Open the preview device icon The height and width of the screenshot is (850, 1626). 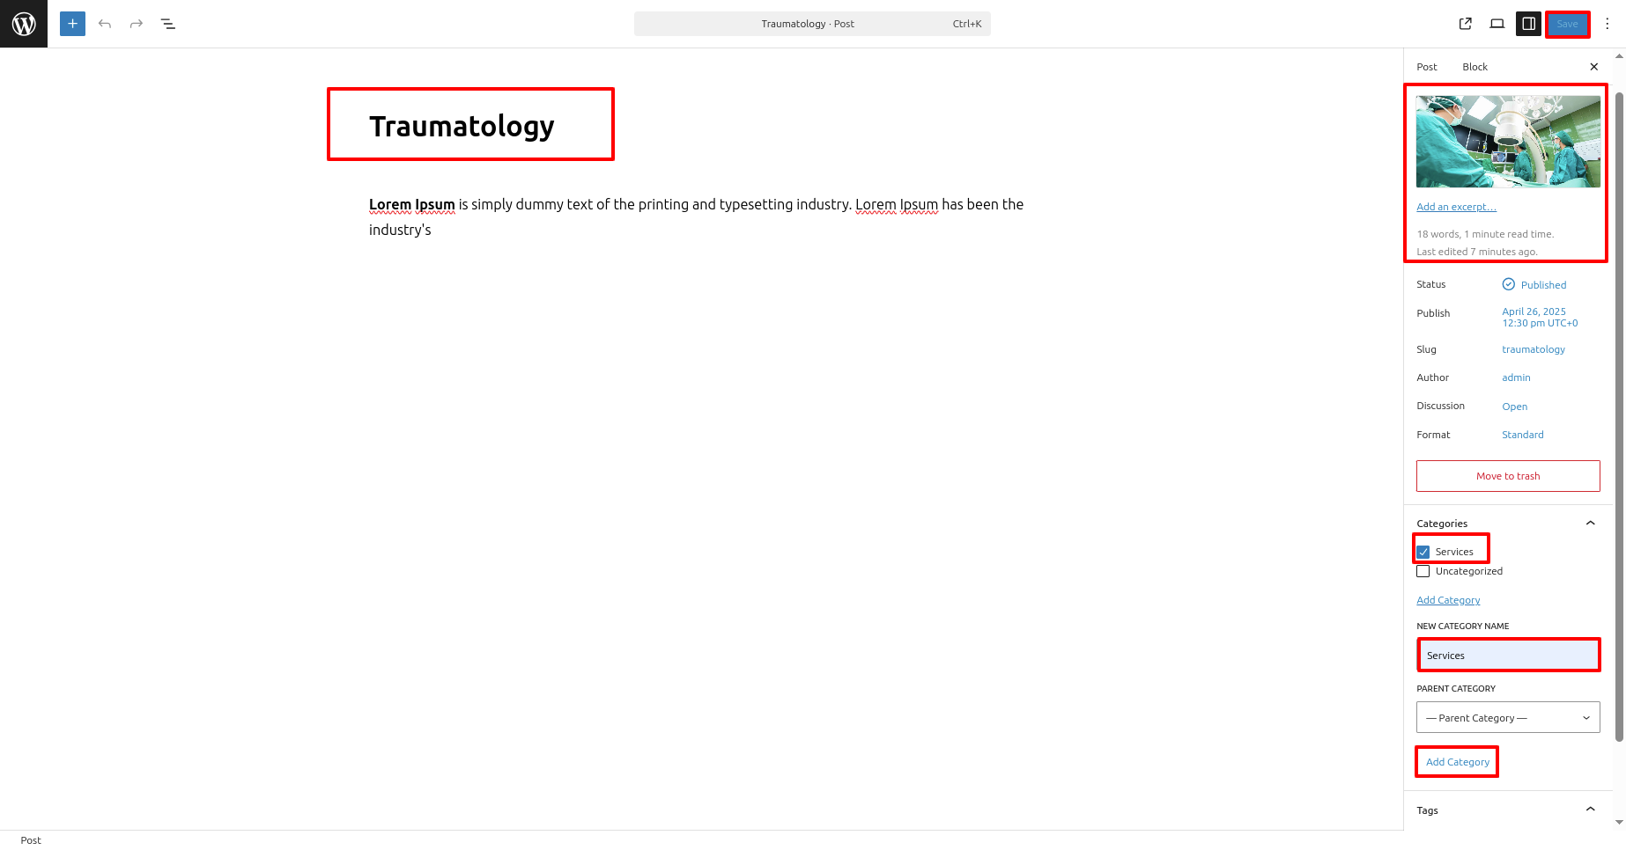[1497, 24]
